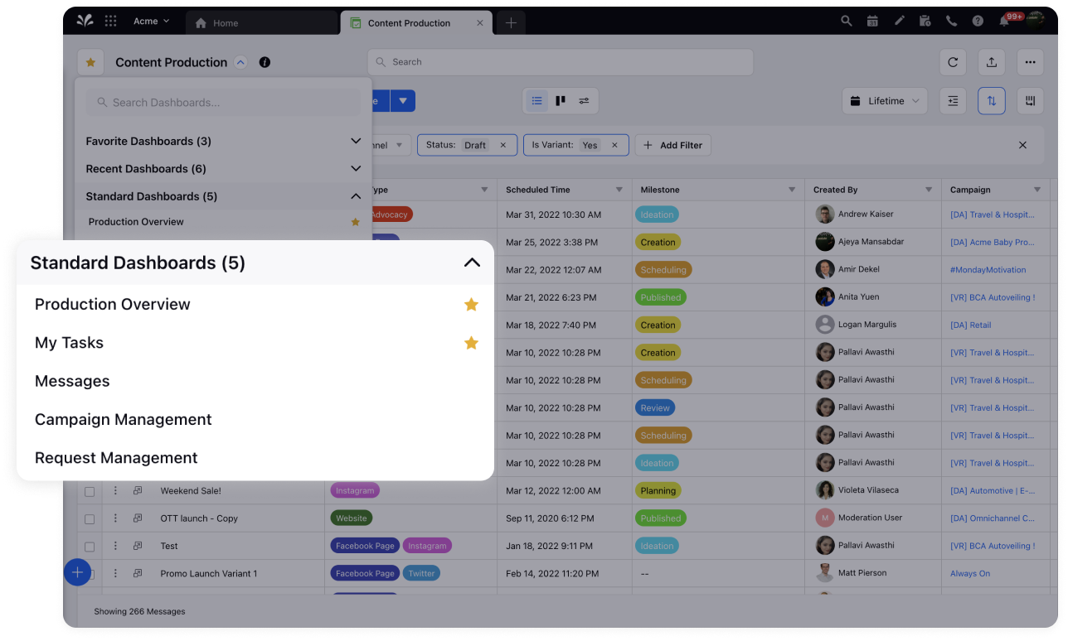
Task: Unfavorite the My Tasks dashboard star
Action: (x=471, y=342)
